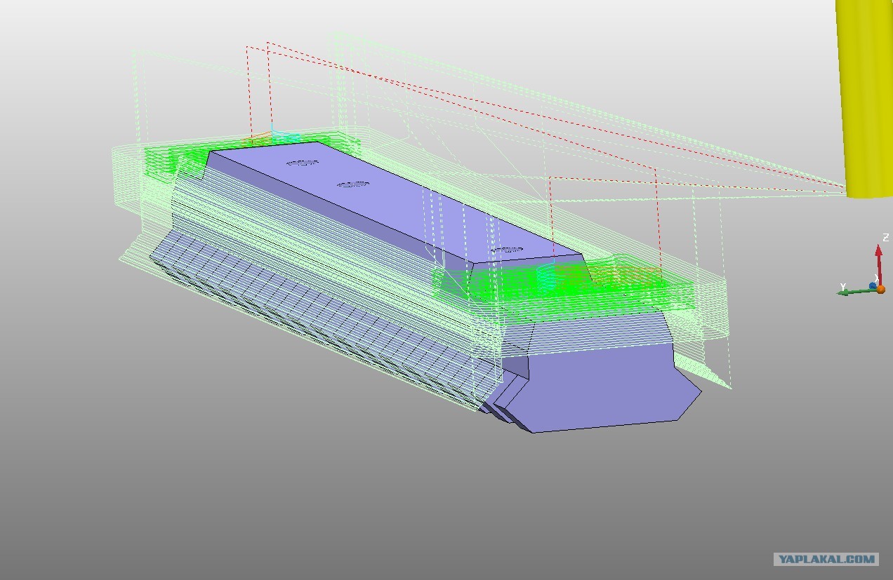Screen dimensions: 893x580
Task: Pick the first oval hole on top face
Action: [303, 163]
